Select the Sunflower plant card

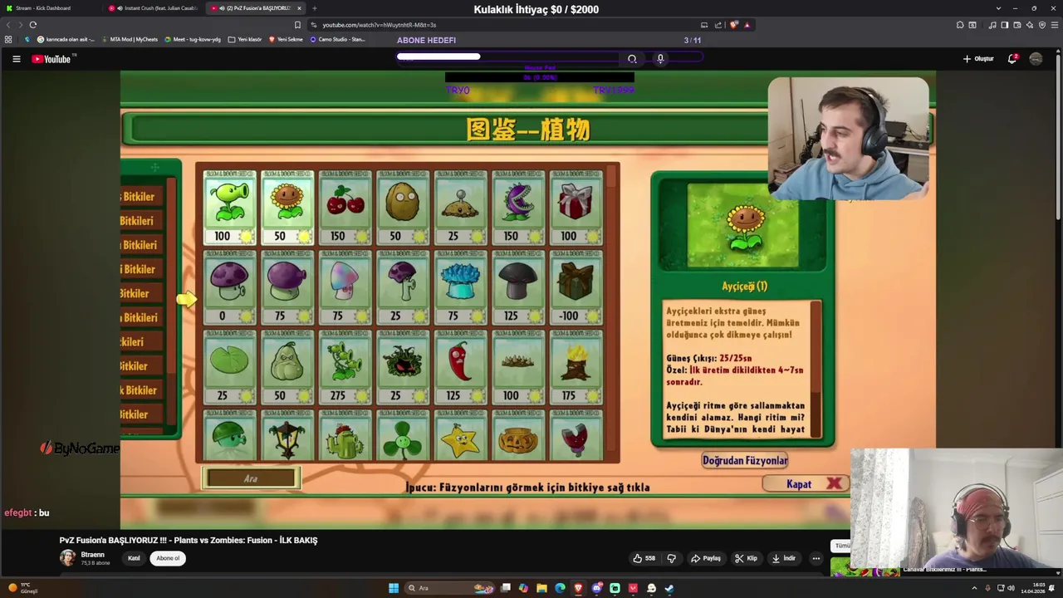tap(287, 208)
